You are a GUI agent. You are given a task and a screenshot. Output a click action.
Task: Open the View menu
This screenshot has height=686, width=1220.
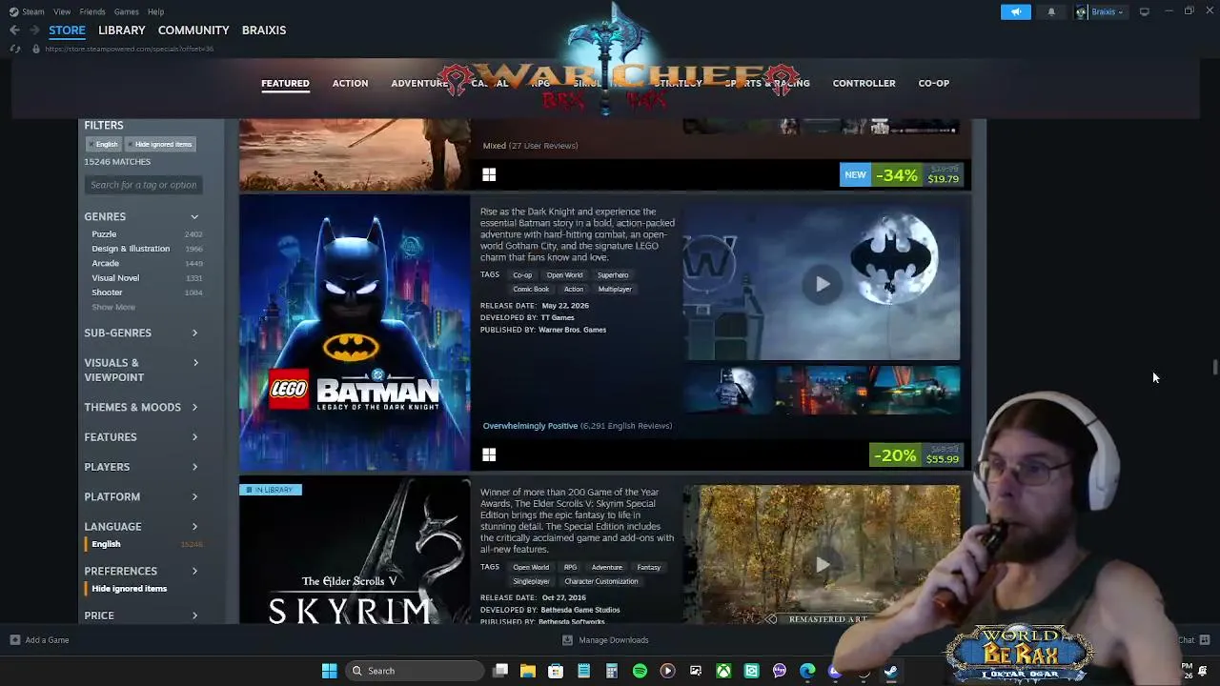pos(62,11)
